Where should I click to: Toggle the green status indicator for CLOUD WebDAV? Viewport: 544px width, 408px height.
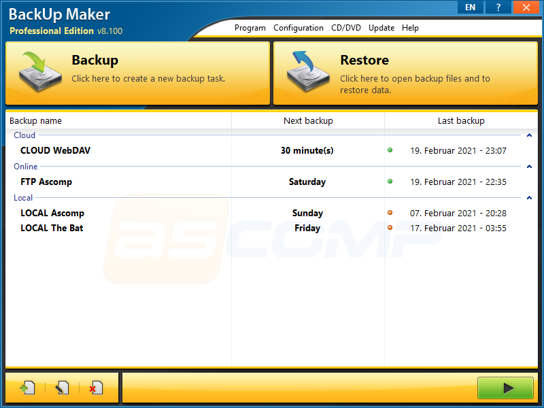click(x=390, y=150)
